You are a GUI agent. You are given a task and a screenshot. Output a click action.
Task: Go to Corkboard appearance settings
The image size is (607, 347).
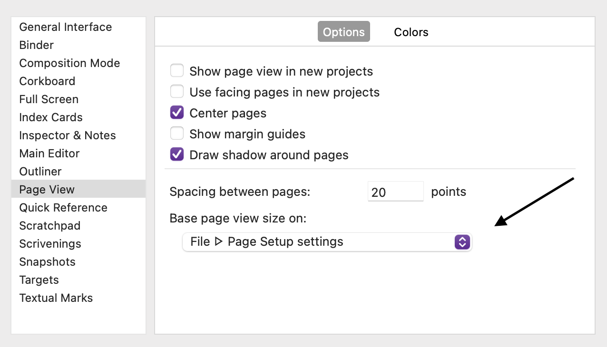coord(78,81)
